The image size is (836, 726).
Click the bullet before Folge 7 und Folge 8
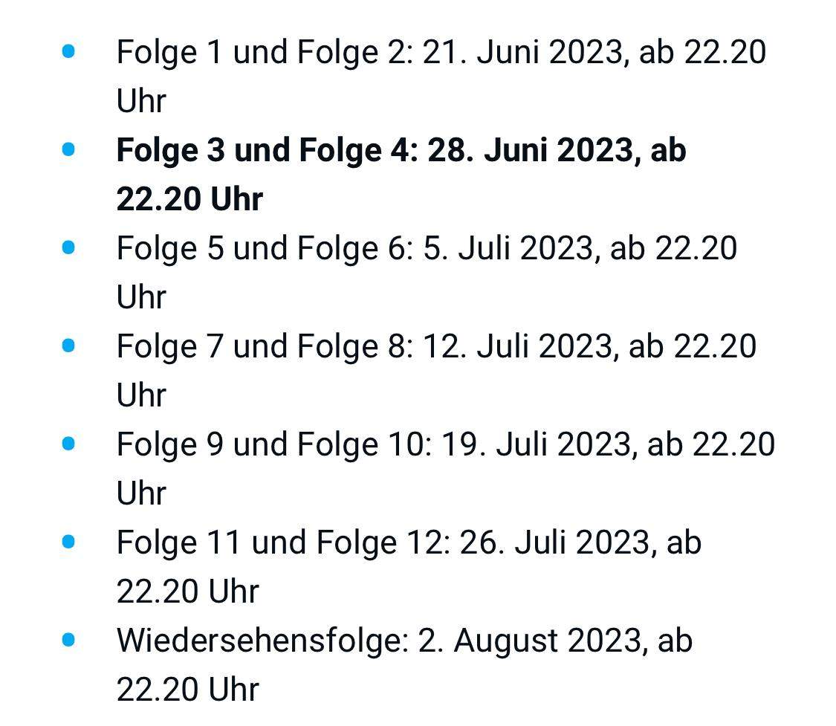(69, 346)
